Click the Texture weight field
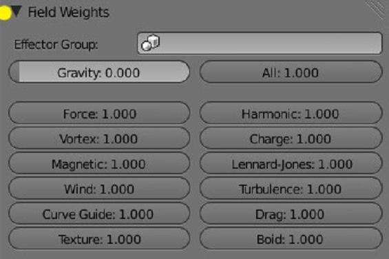The height and width of the screenshot is (259, 389). pos(99,238)
